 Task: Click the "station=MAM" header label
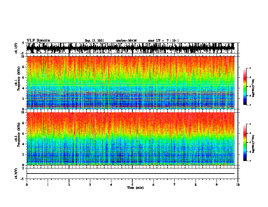point(126,41)
